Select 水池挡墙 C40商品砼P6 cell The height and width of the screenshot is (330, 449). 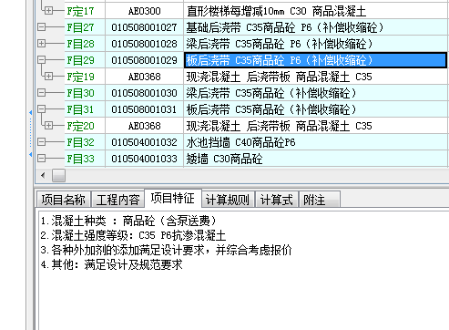(316, 142)
